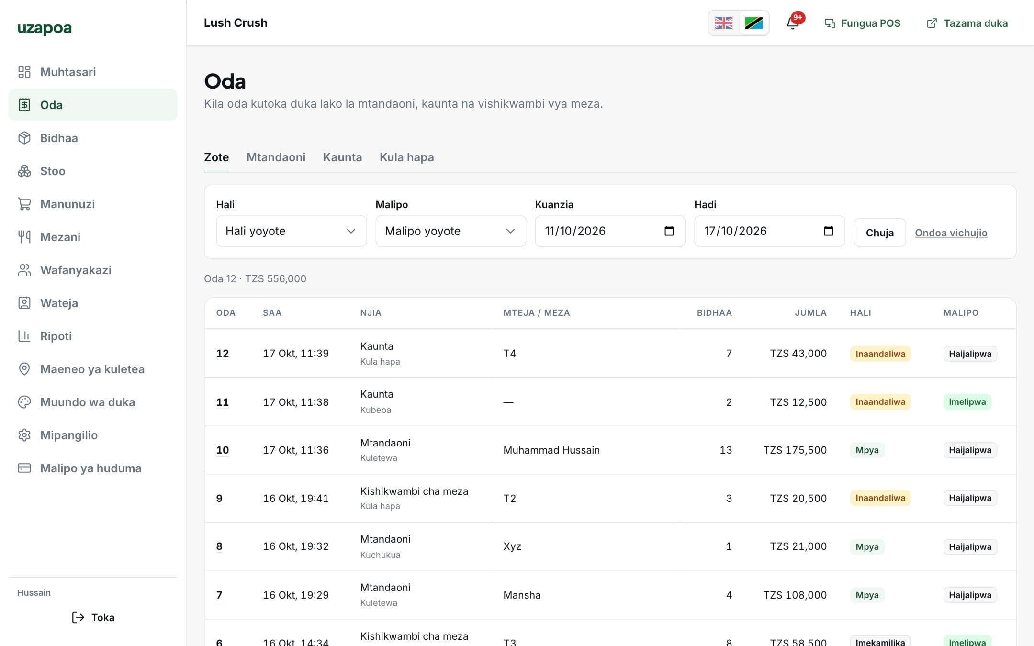Open Wafanyakazi in the sidebar
The width and height of the screenshot is (1034, 646).
coord(93,270)
